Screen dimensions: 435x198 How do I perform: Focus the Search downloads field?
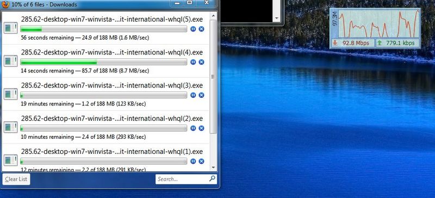(x=186, y=179)
